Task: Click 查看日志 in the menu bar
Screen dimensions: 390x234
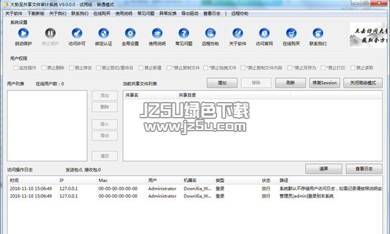Action: click(x=212, y=14)
